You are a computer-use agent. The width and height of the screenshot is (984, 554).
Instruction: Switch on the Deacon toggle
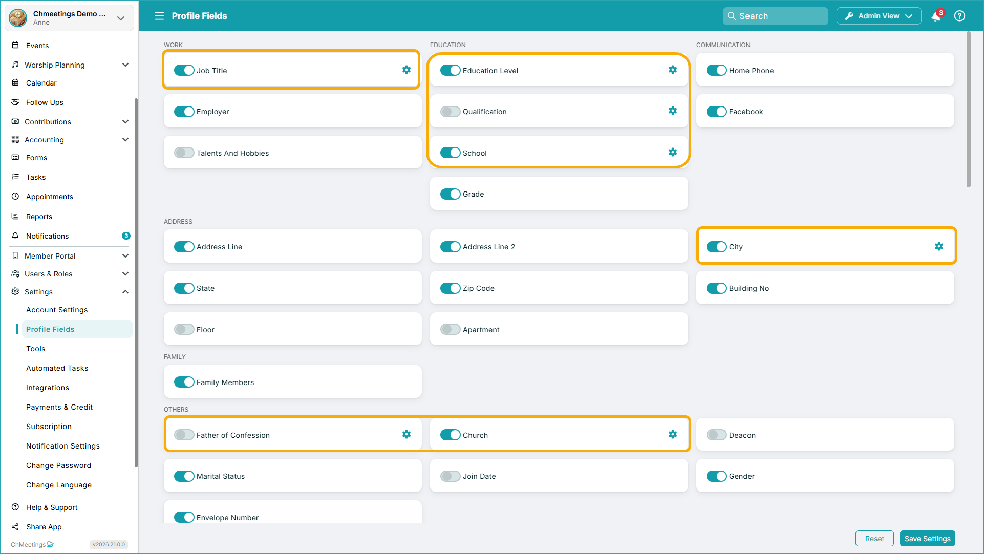pyautogui.click(x=717, y=435)
